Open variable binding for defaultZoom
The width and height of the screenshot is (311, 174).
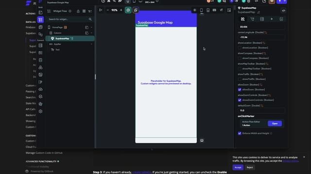tap(262, 106)
